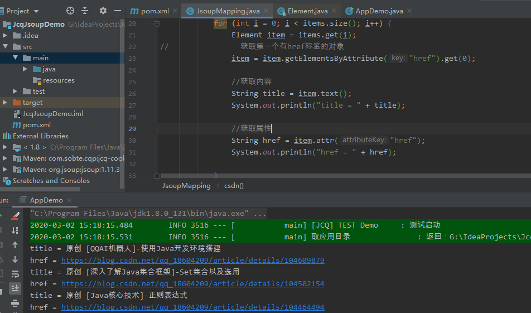Toggle soft-wrap in console
The width and height of the screenshot is (531, 313).
click(x=15, y=274)
